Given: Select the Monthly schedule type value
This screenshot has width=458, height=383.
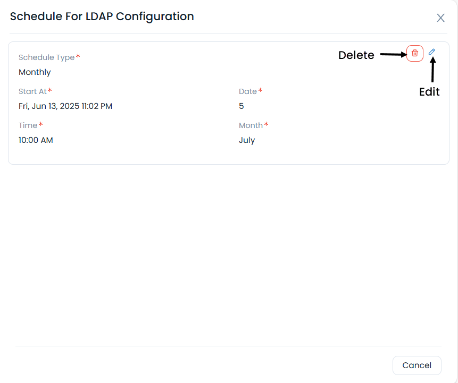Looking at the screenshot, I should (x=35, y=72).
